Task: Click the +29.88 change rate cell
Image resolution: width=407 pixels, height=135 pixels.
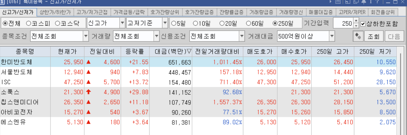Action: pyautogui.click(x=135, y=92)
